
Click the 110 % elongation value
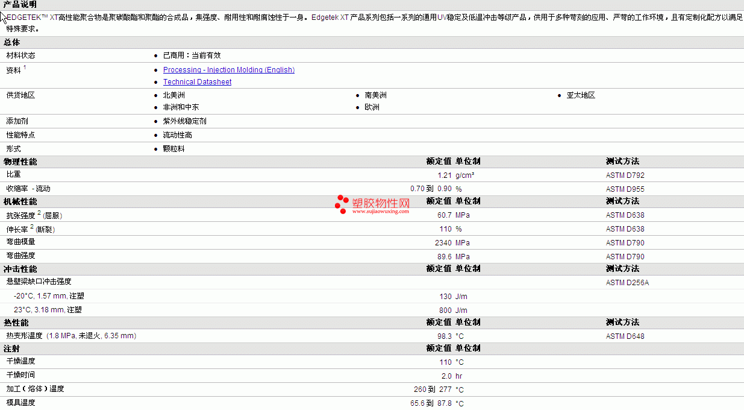[x=451, y=229]
